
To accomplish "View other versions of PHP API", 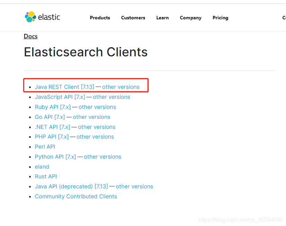I will pos(95,136).
